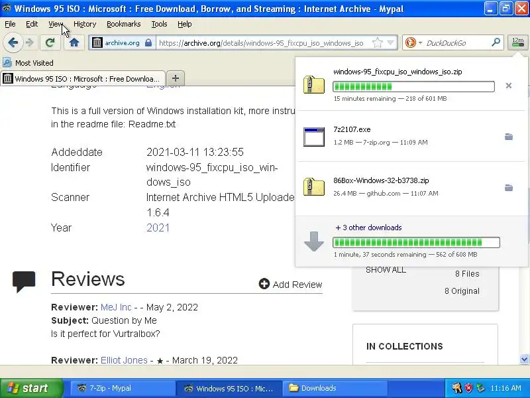
Task: Click the archive.org site identity icon
Action: [x=97, y=42]
